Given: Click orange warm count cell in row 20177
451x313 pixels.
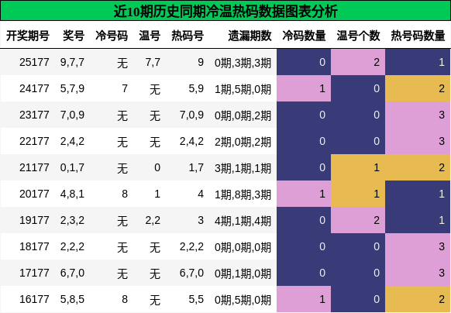Looking at the screenshot, I should click(x=358, y=194).
